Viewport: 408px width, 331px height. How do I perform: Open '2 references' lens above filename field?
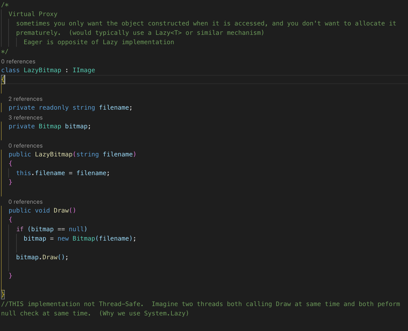click(26, 99)
